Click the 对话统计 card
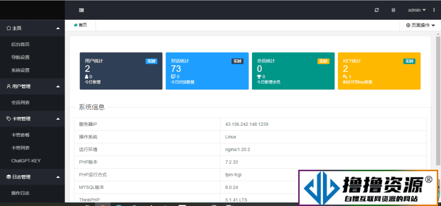Viewport: 441px width, 206px height. [x=207, y=71]
